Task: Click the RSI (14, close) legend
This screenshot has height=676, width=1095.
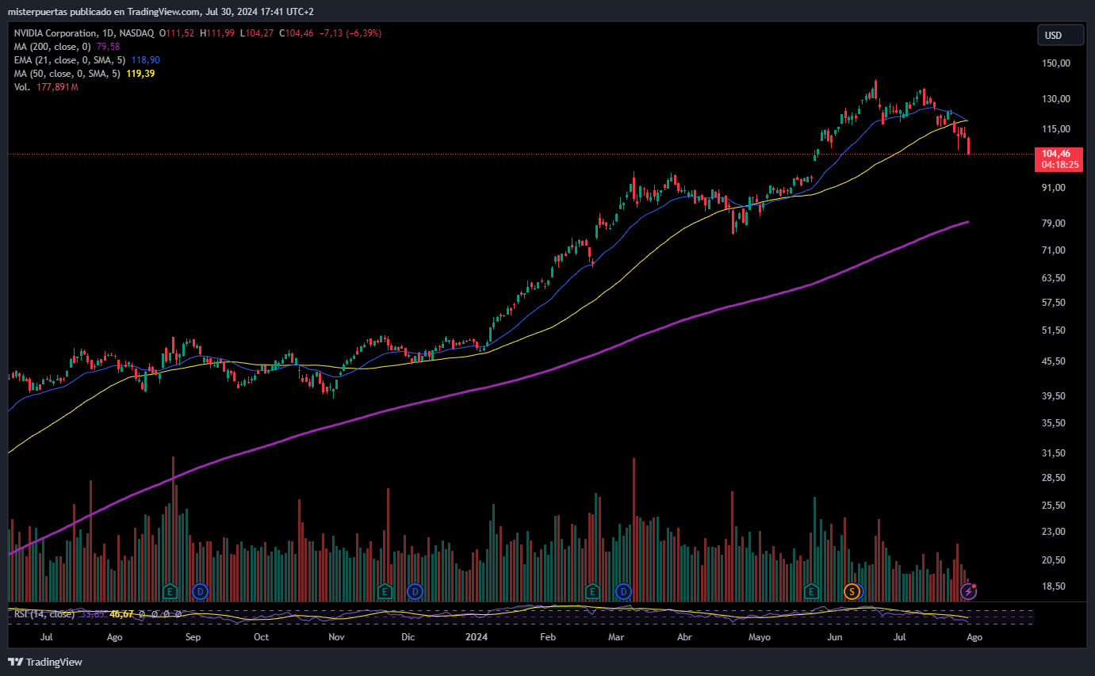Action: 45,614
